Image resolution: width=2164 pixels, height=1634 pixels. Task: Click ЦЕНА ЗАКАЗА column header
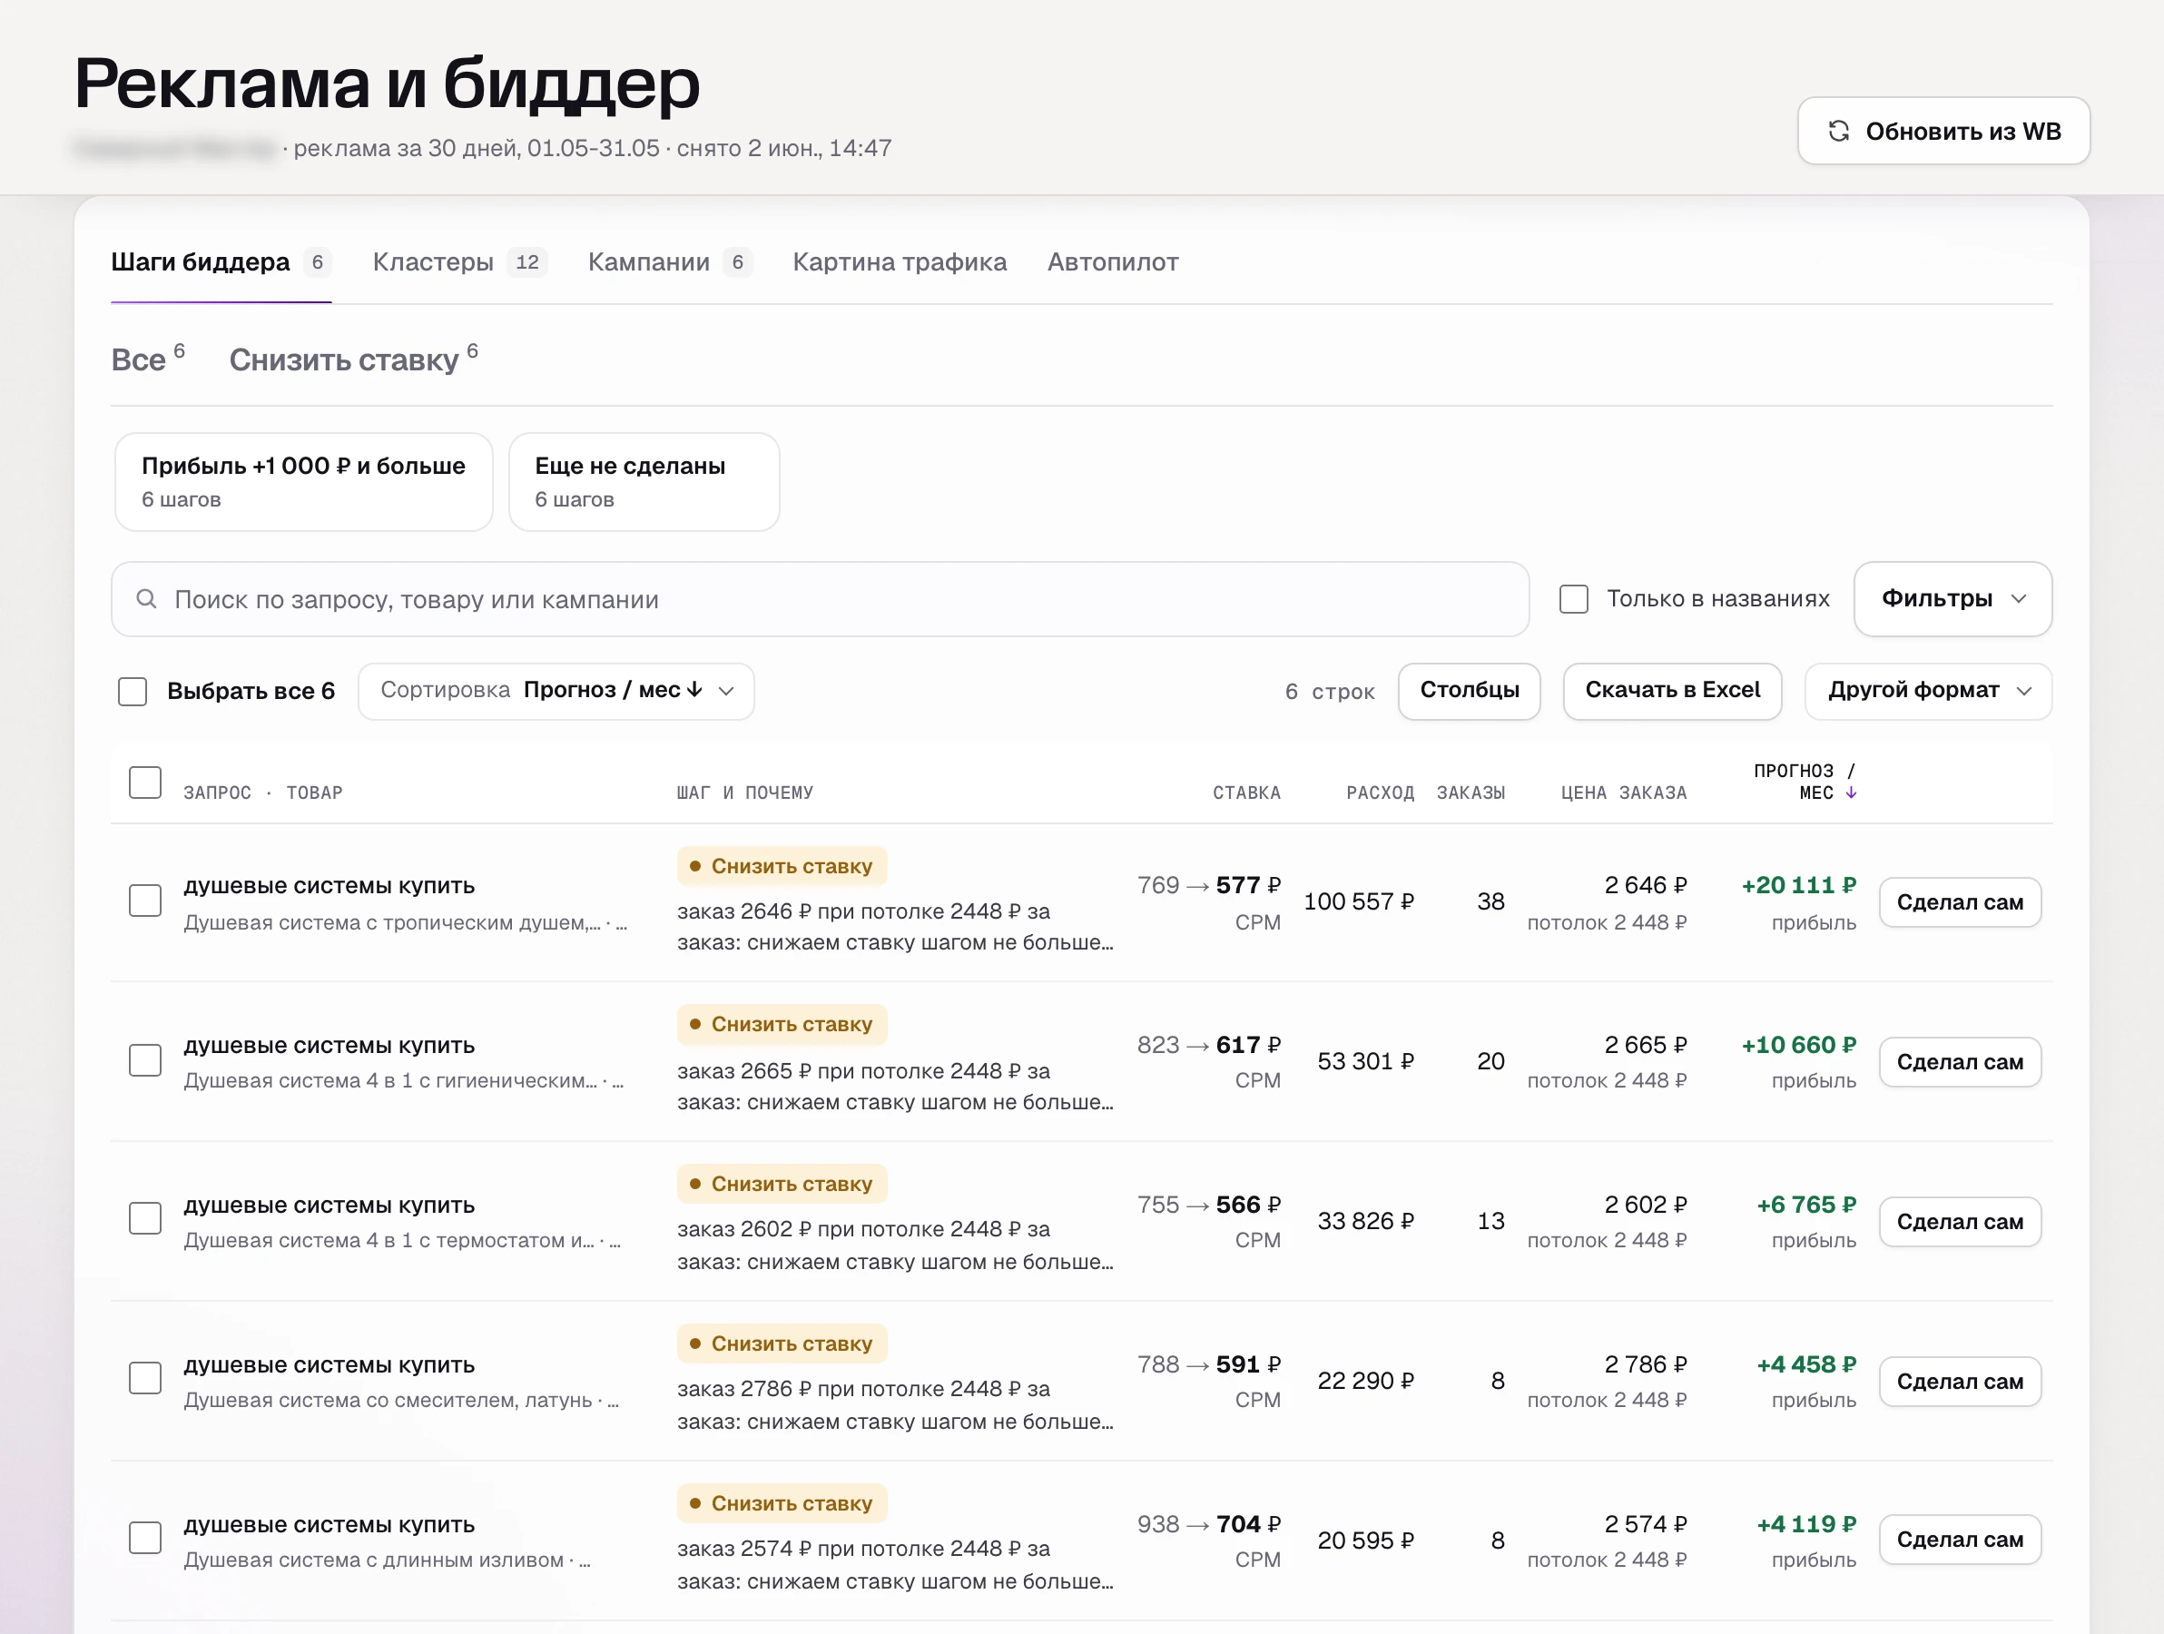[x=1623, y=792]
